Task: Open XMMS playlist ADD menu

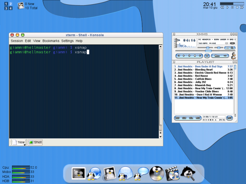Action: [177, 118]
